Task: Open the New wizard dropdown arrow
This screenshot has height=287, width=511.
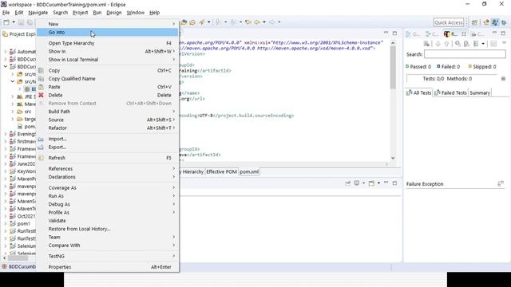Action: coord(14,22)
